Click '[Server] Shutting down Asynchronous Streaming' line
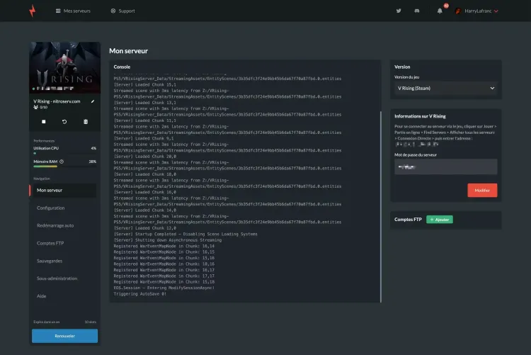Viewport: 531px width, 355px height. coord(168,240)
